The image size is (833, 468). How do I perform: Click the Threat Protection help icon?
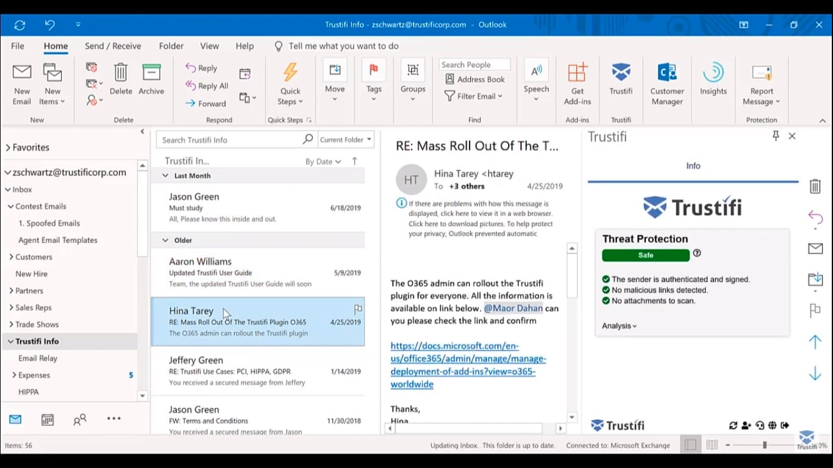pyautogui.click(x=697, y=253)
